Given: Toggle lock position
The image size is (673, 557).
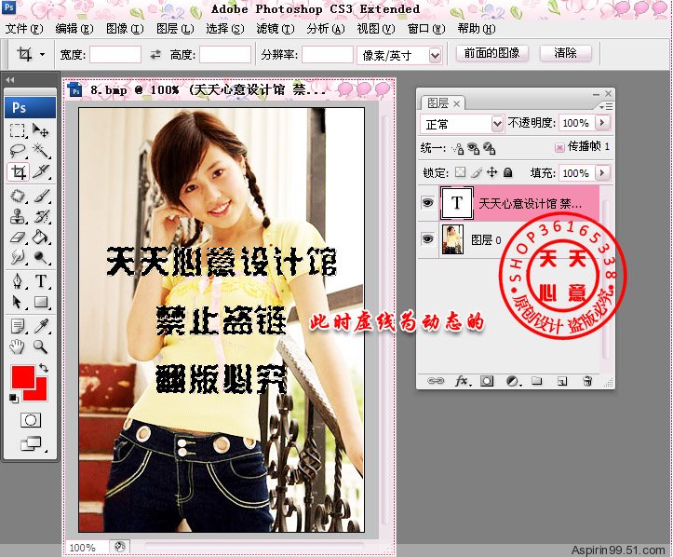Looking at the screenshot, I should point(491,172).
